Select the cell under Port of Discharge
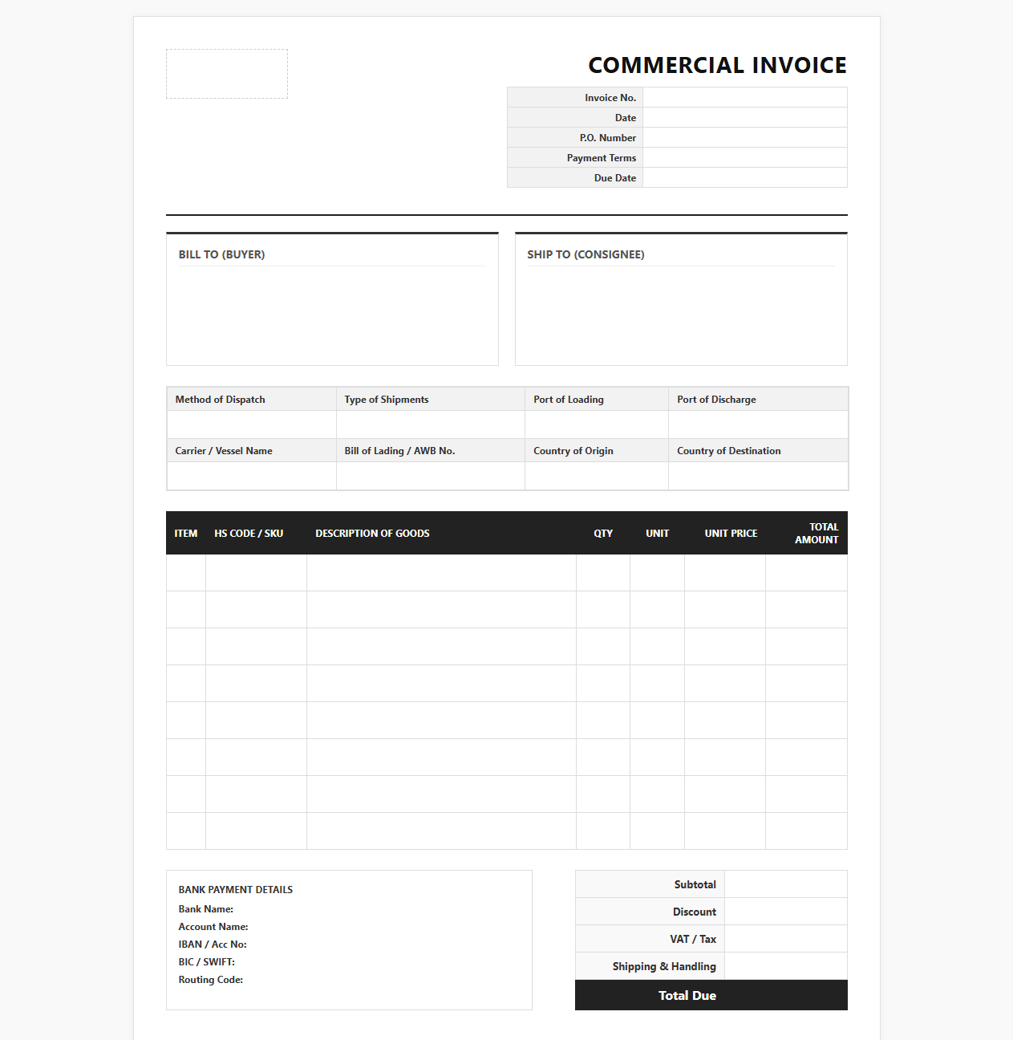 pos(758,425)
